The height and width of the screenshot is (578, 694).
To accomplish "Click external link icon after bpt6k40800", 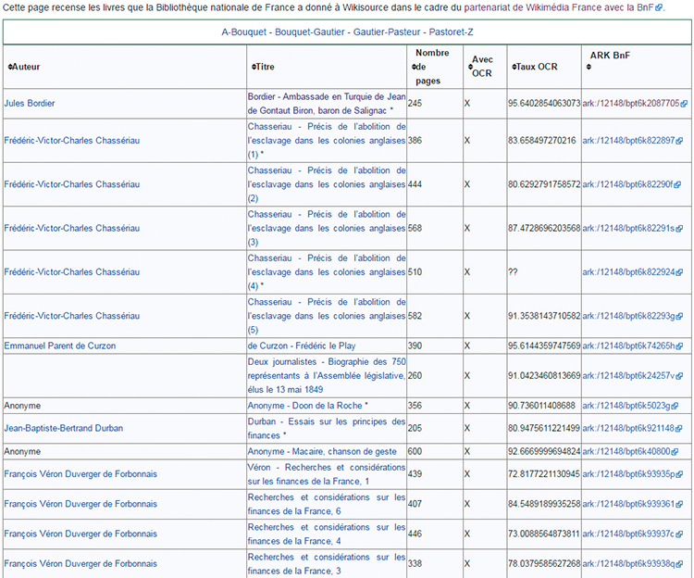I will click(x=674, y=452).
